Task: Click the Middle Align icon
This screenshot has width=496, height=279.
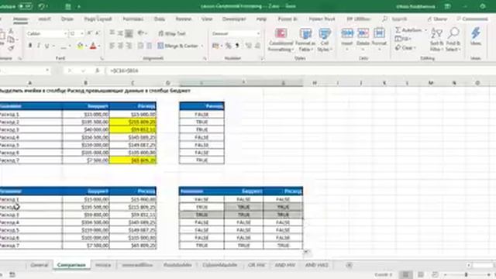Action: [x=120, y=33]
